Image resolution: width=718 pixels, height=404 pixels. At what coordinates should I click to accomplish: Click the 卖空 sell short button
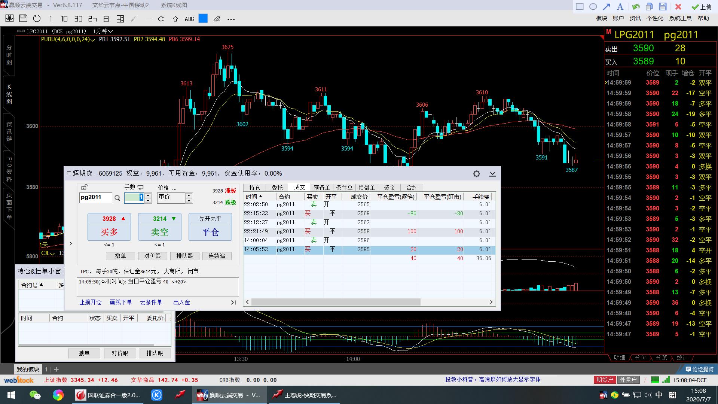coord(160,227)
